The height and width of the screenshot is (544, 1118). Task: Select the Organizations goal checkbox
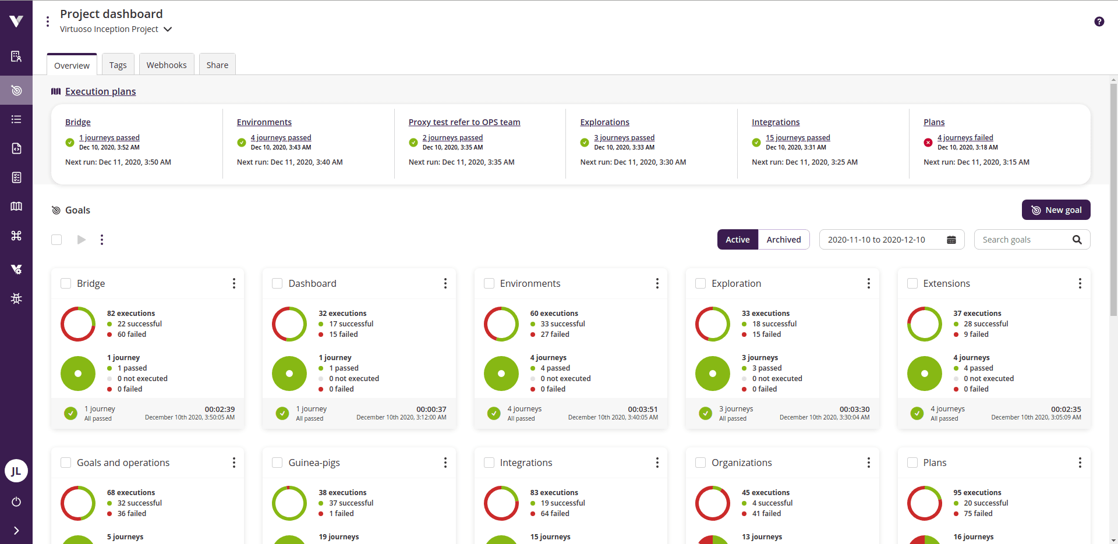700,463
